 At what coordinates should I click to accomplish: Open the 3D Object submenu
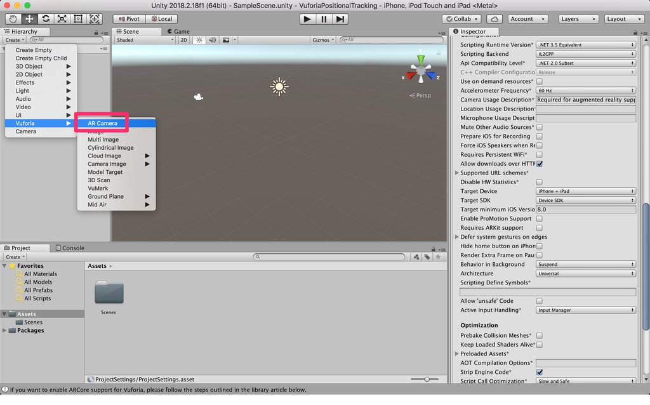tap(41, 66)
